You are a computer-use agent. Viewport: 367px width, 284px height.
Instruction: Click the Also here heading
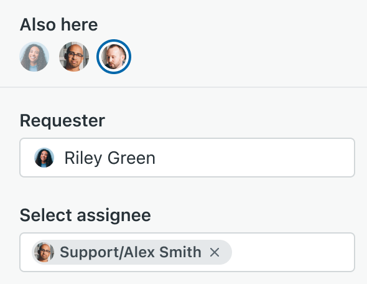point(58,24)
